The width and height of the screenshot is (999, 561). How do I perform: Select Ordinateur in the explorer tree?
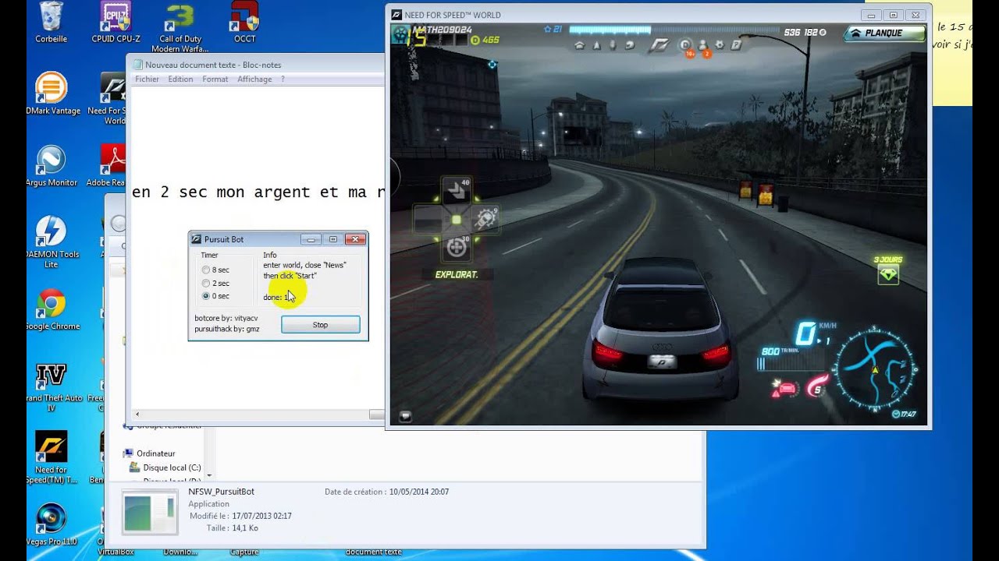pos(155,453)
